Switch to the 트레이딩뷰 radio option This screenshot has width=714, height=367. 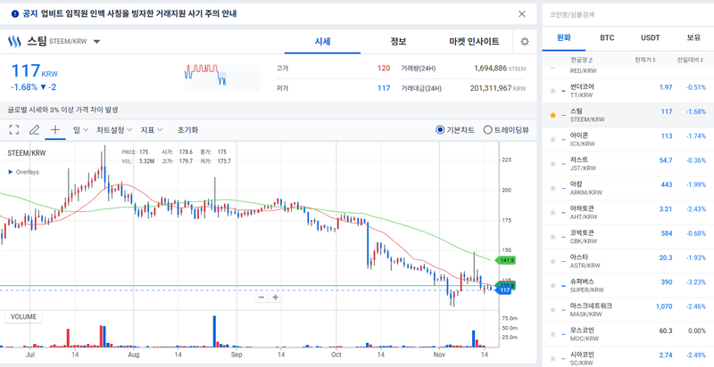487,130
